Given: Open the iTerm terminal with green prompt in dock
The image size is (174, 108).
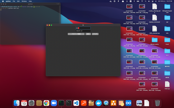Looking at the screenshot, I should (x=61, y=103).
